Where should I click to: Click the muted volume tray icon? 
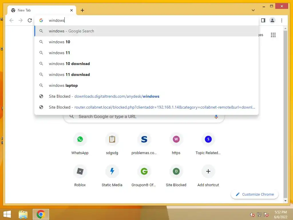click(252, 215)
